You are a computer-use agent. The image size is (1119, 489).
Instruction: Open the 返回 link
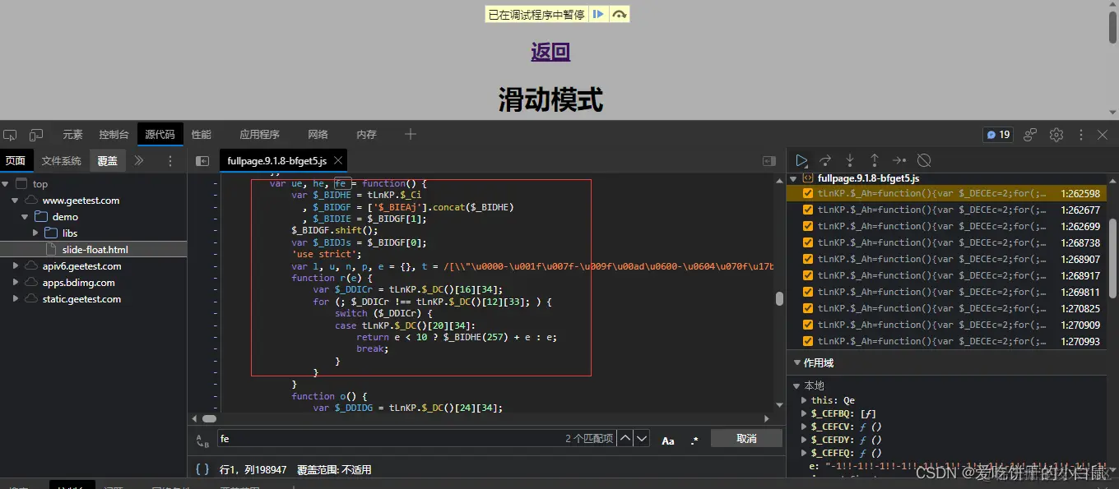pyautogui.click(x=550, y=52)
